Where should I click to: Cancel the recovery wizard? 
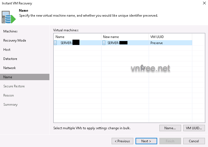pyautogui.click(x=194, y=141)
